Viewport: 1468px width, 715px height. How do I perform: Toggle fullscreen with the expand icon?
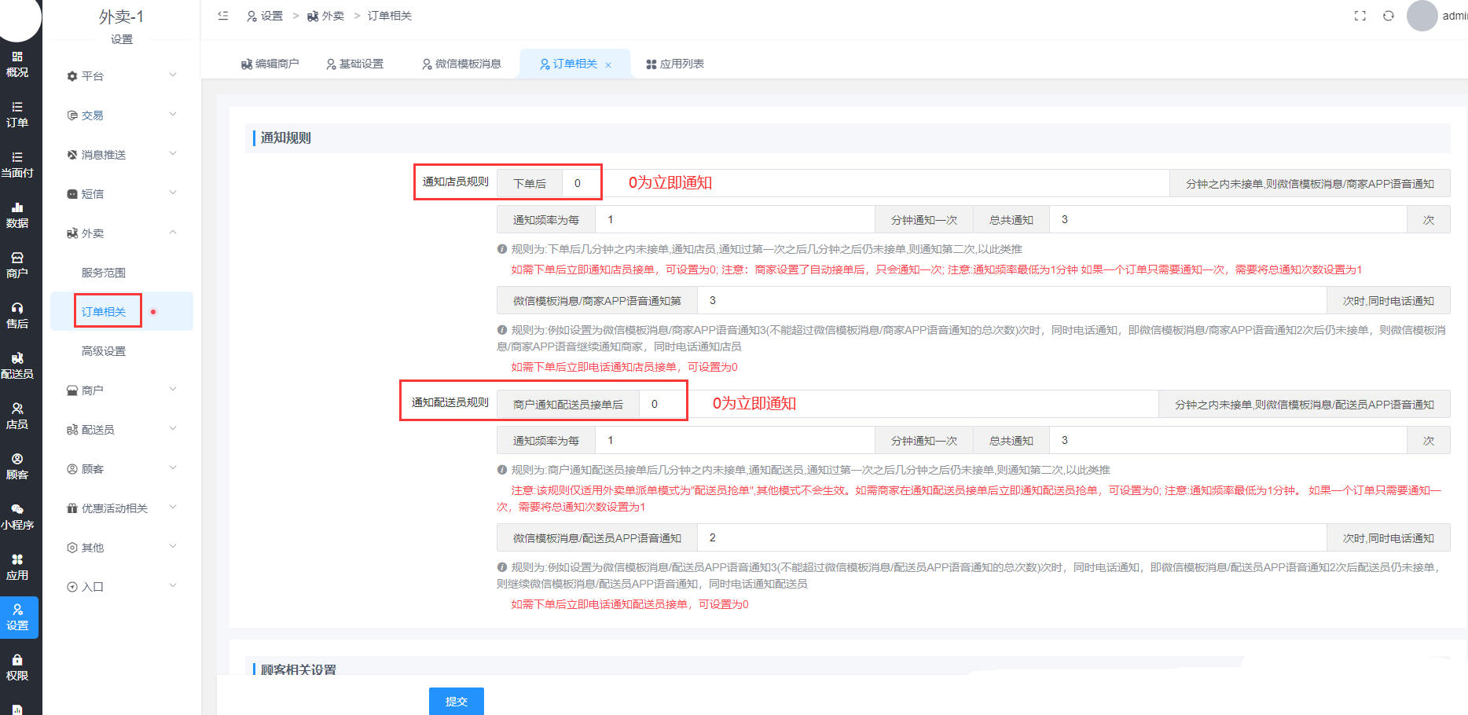click(x=1360, y=16)
